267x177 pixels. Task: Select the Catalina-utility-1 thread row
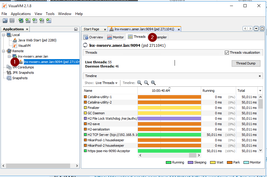click(x=99, y=97)
